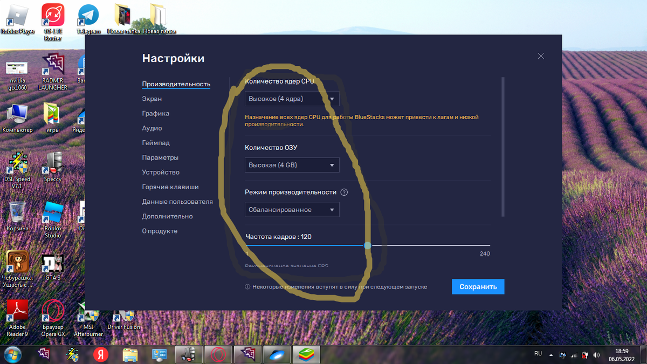Open the Корзина recycle bin

tap(17, 216)
